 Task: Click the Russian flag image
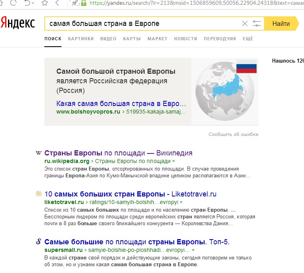(246, 67)
